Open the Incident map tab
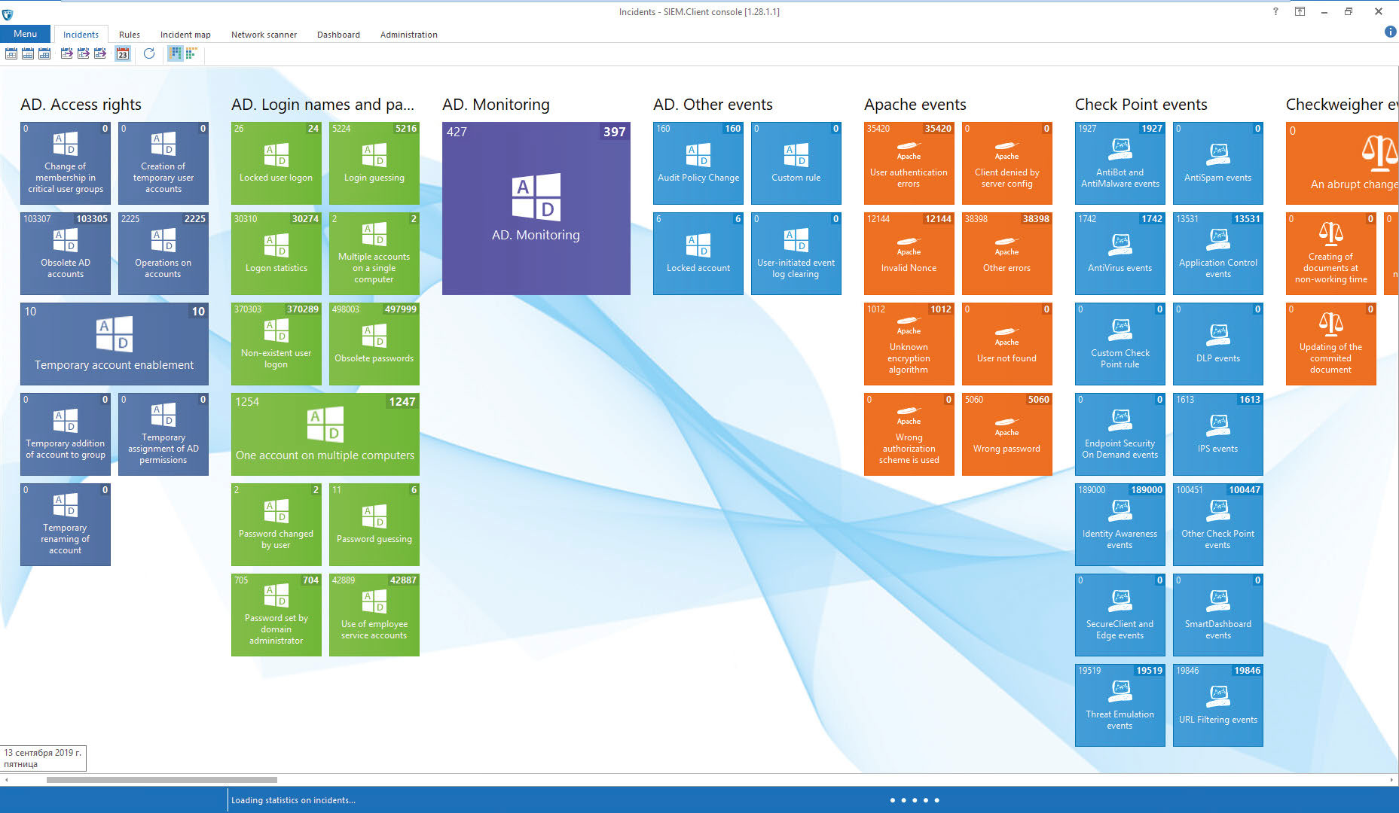 click(185, 35)
